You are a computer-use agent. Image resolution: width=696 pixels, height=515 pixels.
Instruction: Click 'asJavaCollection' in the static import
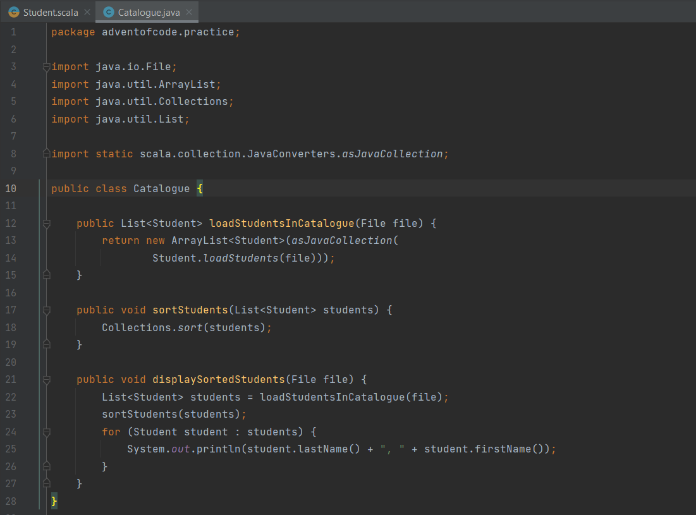[x=393, y=154]
